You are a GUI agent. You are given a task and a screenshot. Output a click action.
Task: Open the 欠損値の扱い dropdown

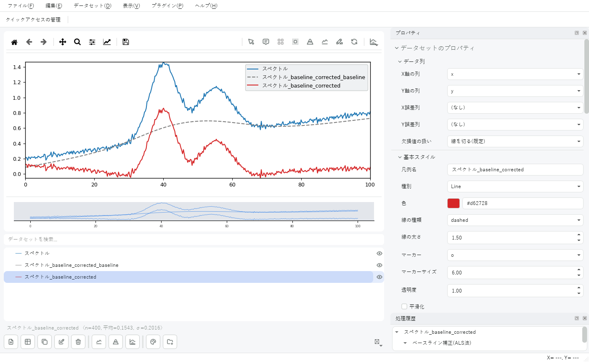[x=515, y=141]
